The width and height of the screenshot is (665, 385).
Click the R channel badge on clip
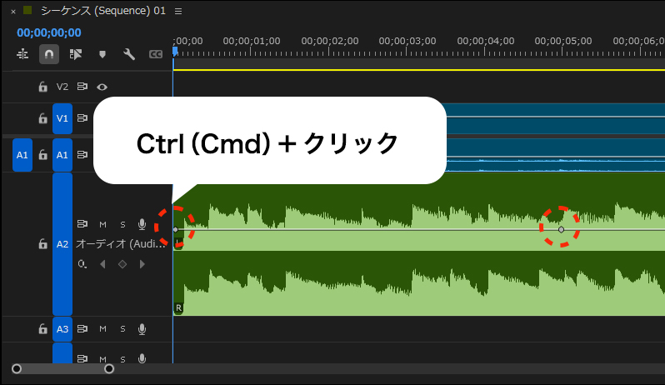click(x=178, y=307)
